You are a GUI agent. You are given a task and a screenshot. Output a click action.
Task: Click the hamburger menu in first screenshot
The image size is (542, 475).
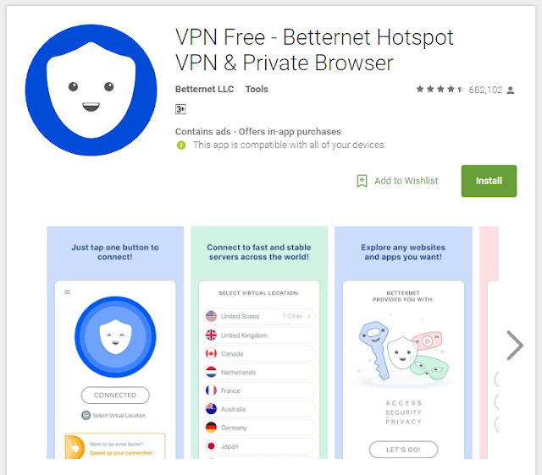(68, 292)
